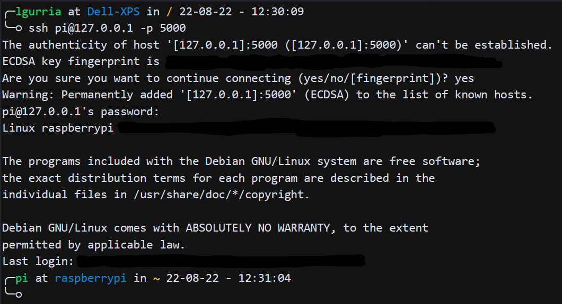
Task: Click the 12:30:09 timestamp in first prompt
Action: 277,12
